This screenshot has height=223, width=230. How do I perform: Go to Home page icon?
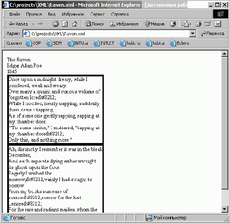coord(75,24)
